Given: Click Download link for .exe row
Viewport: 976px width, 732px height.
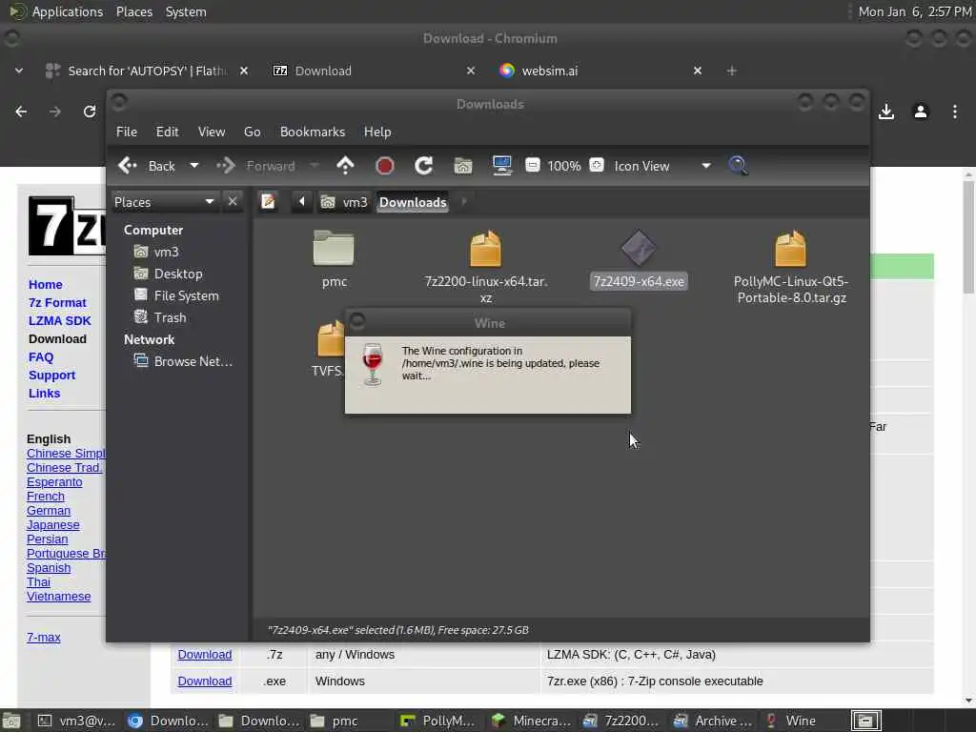Looking at the screenshot, I should click(205, 681).
